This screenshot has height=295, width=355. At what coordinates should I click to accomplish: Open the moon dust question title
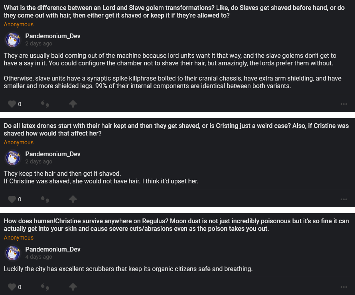176,225
